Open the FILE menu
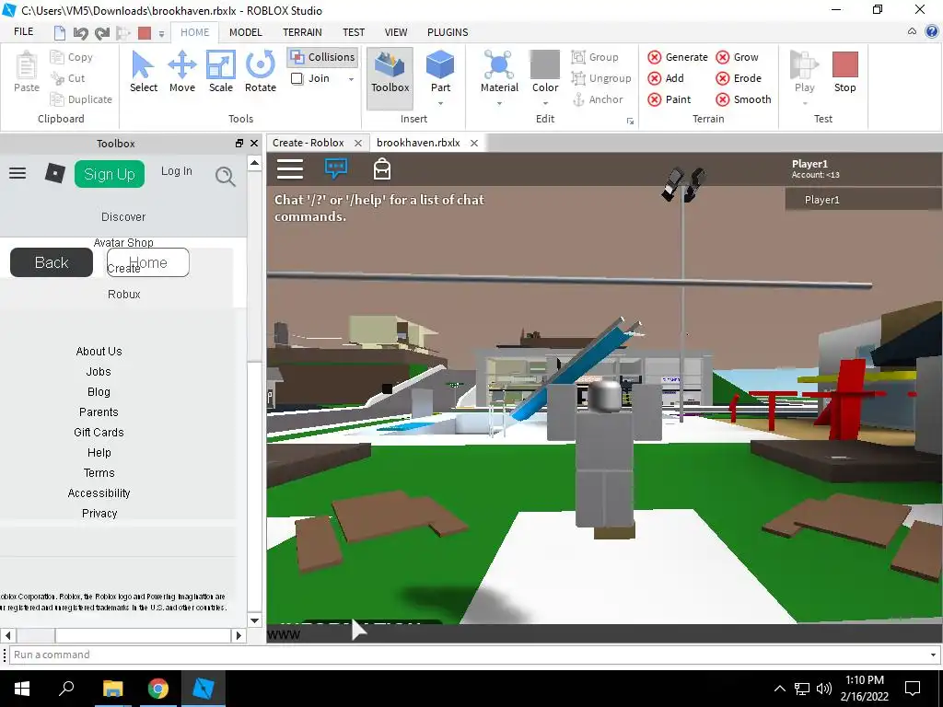943x707 pixels. [23, 32]
